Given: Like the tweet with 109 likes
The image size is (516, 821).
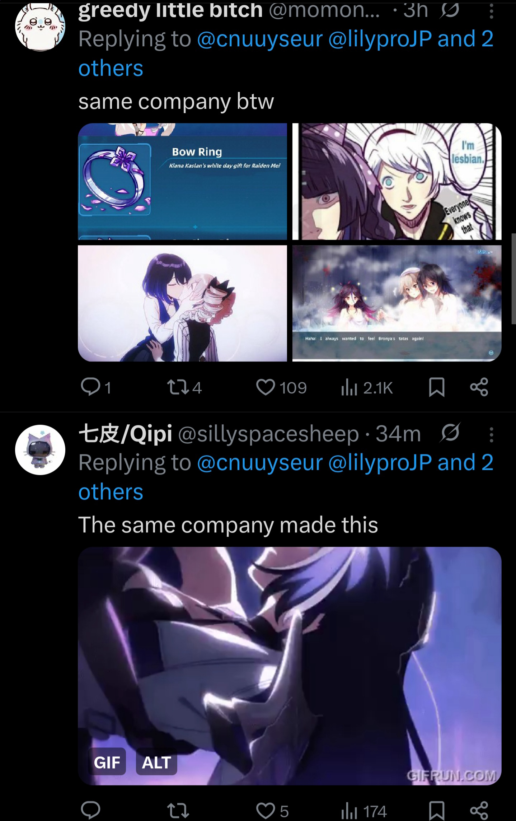Looking at the screenshot, I should [281, 387].
